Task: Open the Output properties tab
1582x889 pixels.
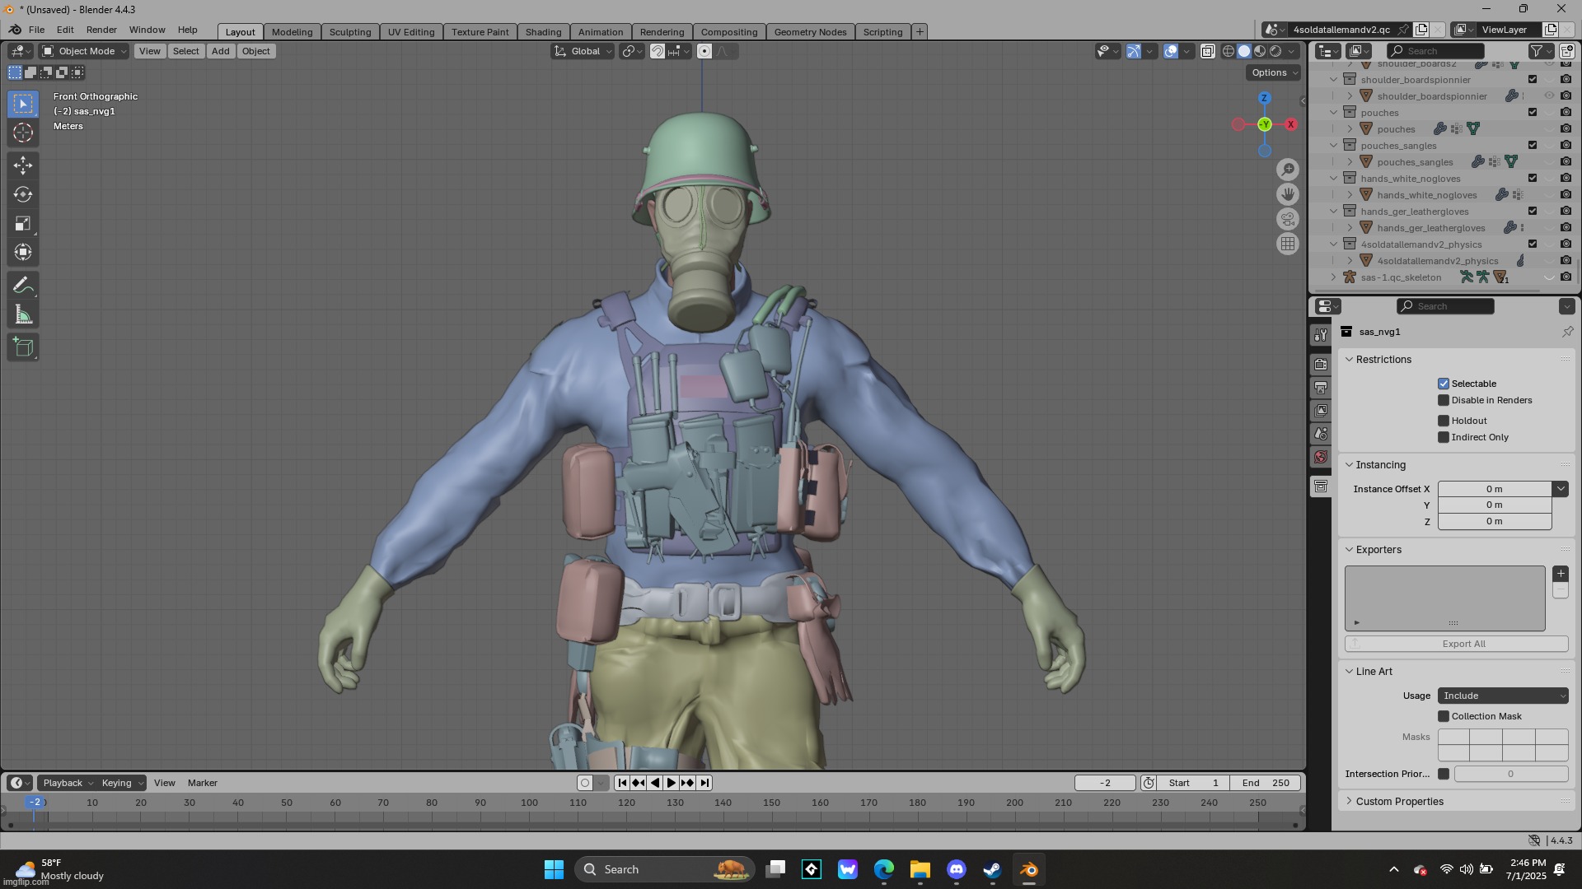Action: tap(1321, 388)
